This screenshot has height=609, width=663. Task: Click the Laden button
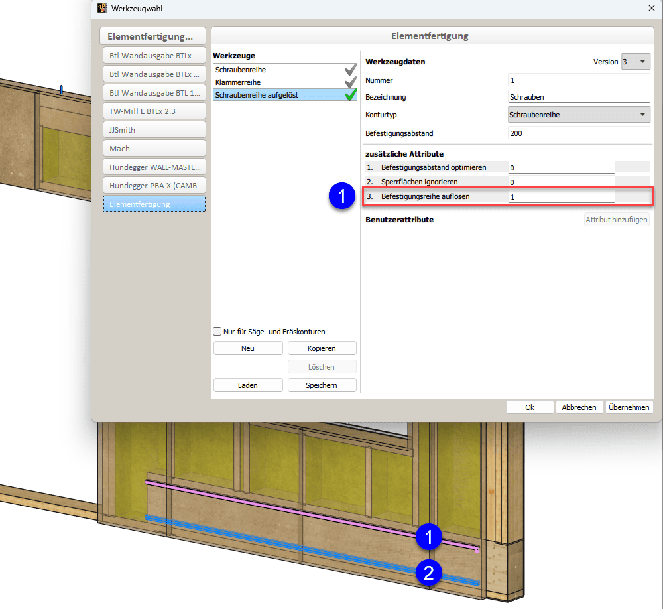tap(248, 385)
